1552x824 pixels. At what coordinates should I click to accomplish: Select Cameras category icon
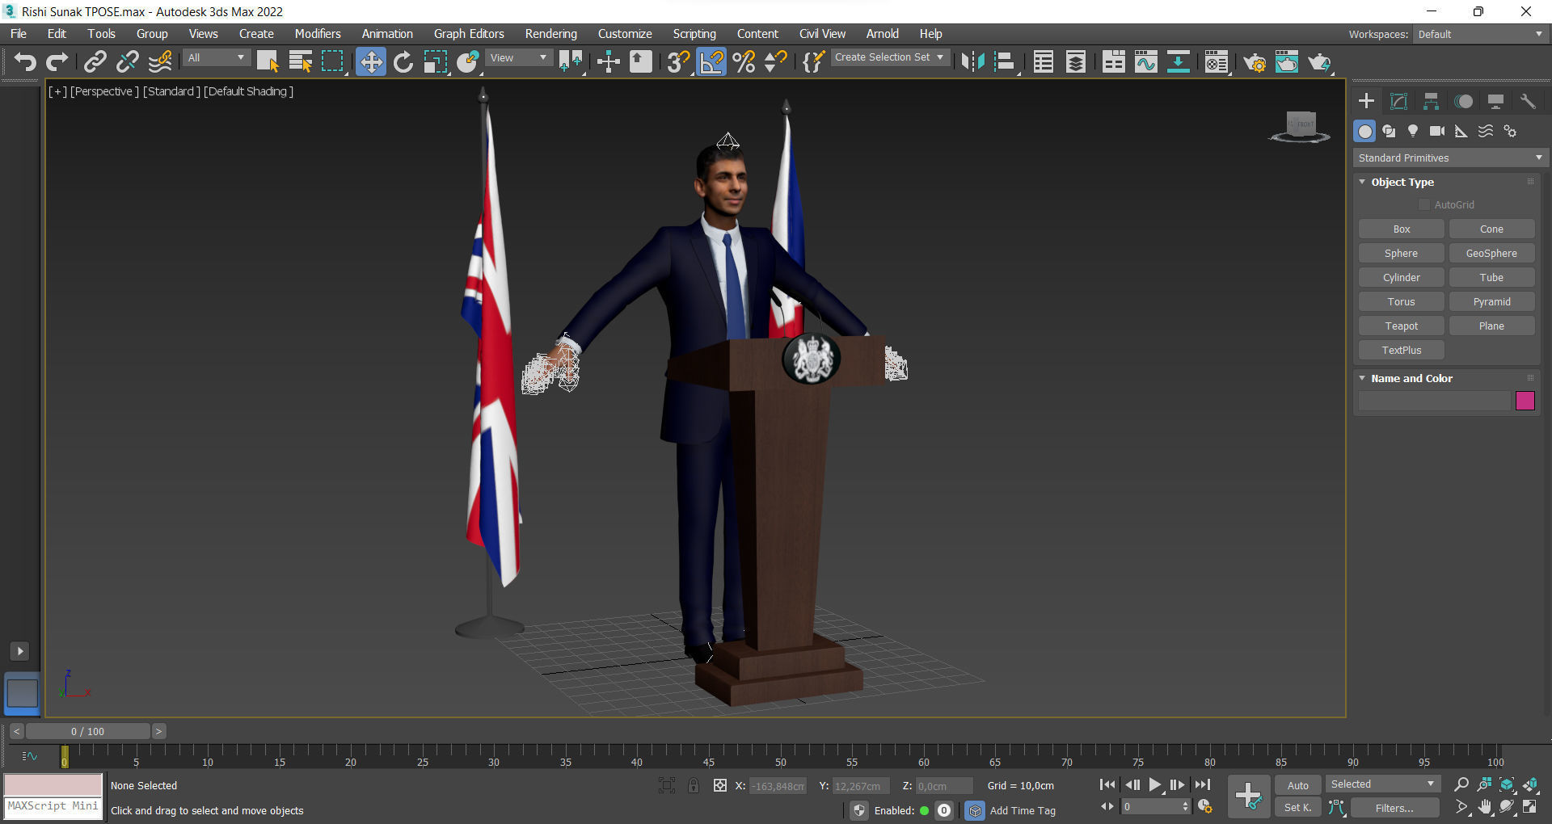pos(1436,131)
